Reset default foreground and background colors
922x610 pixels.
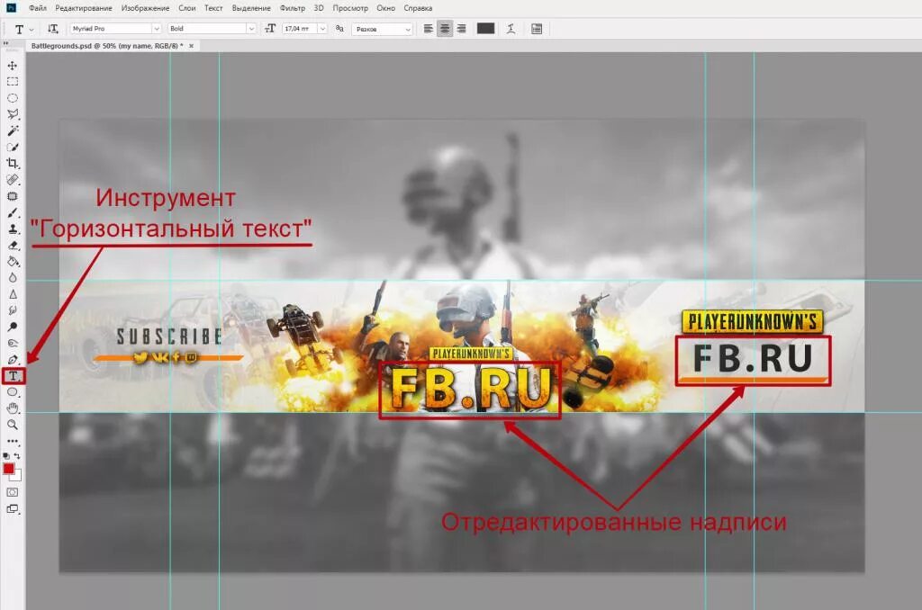6,455
